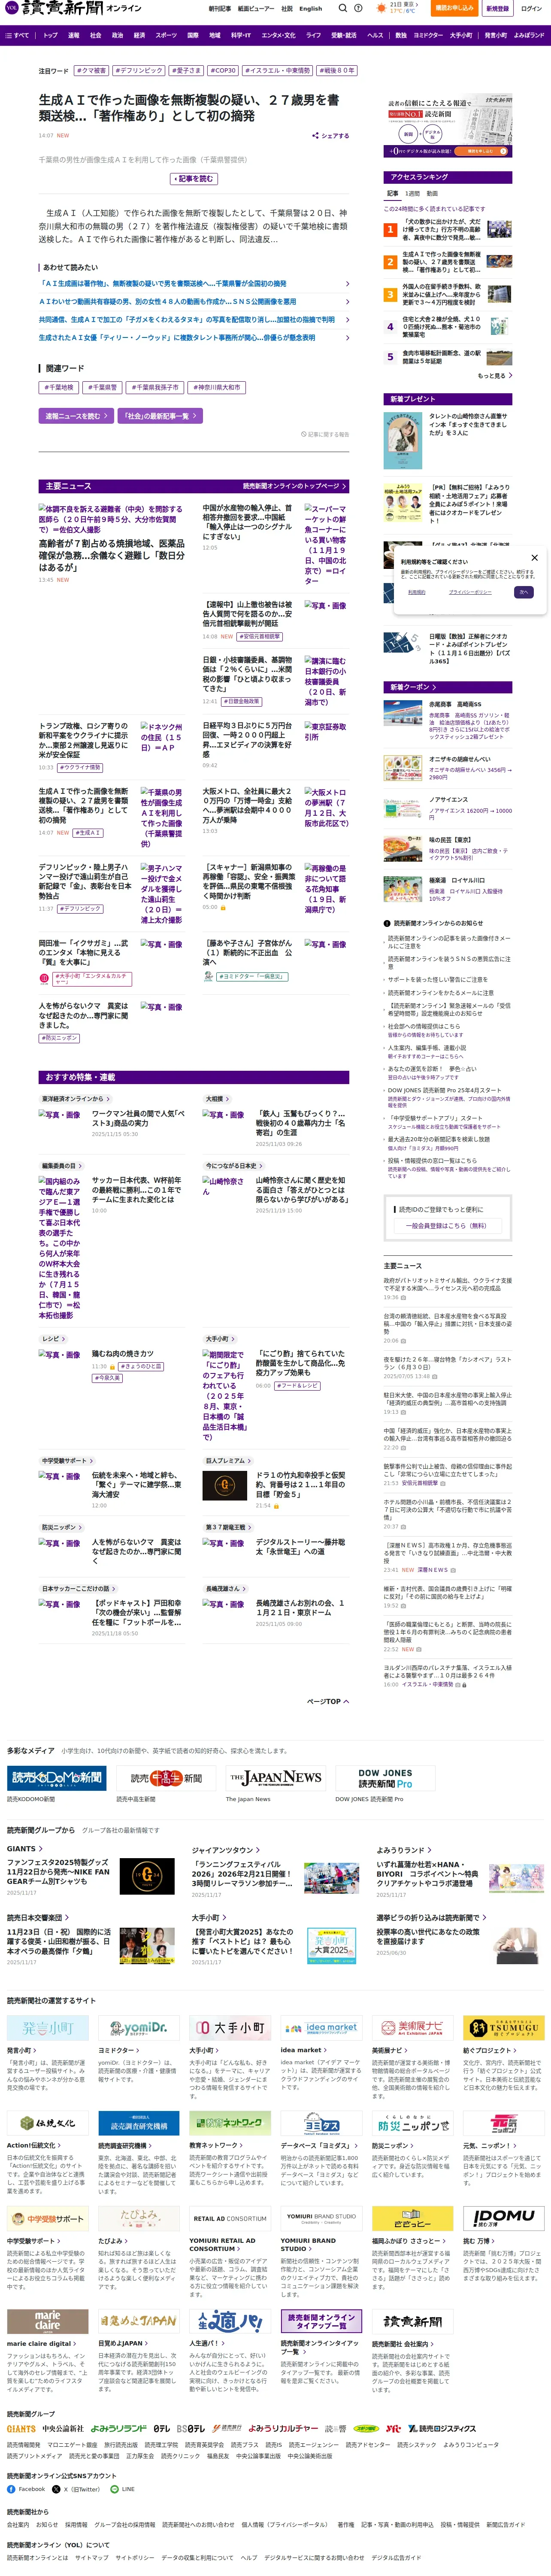The width and height of the screenshot is (551, 2576).
Task: Open the help question mark icon
Action: 358,8
